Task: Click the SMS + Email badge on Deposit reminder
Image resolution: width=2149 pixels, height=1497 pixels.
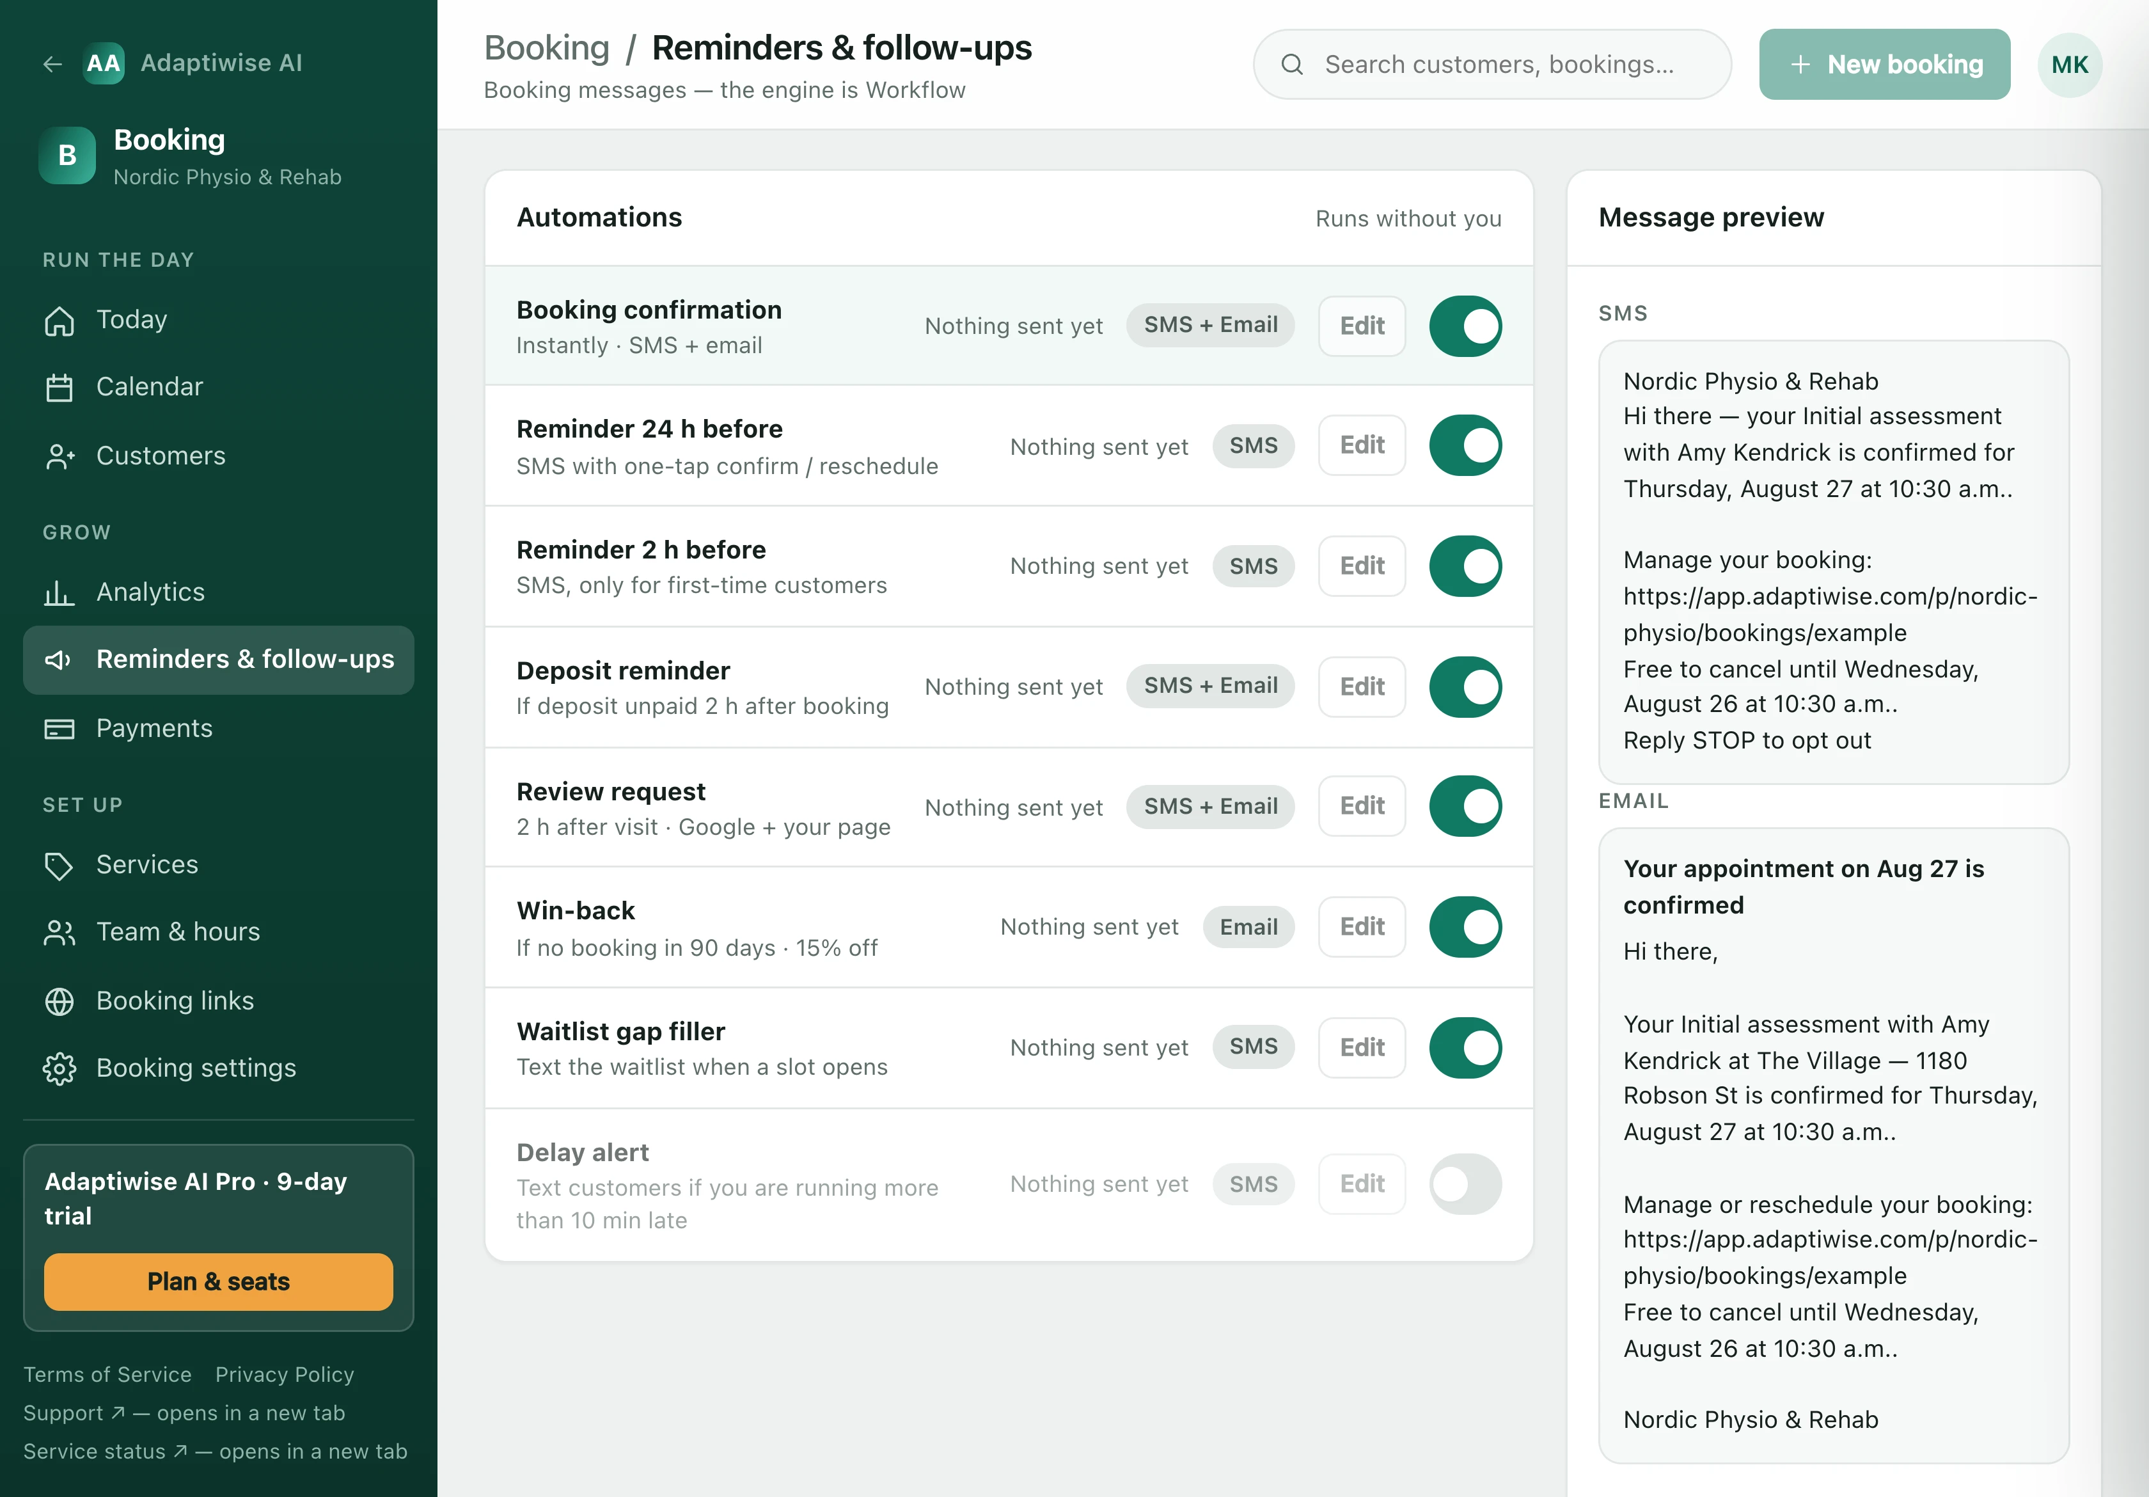Action: (1210, 685)
